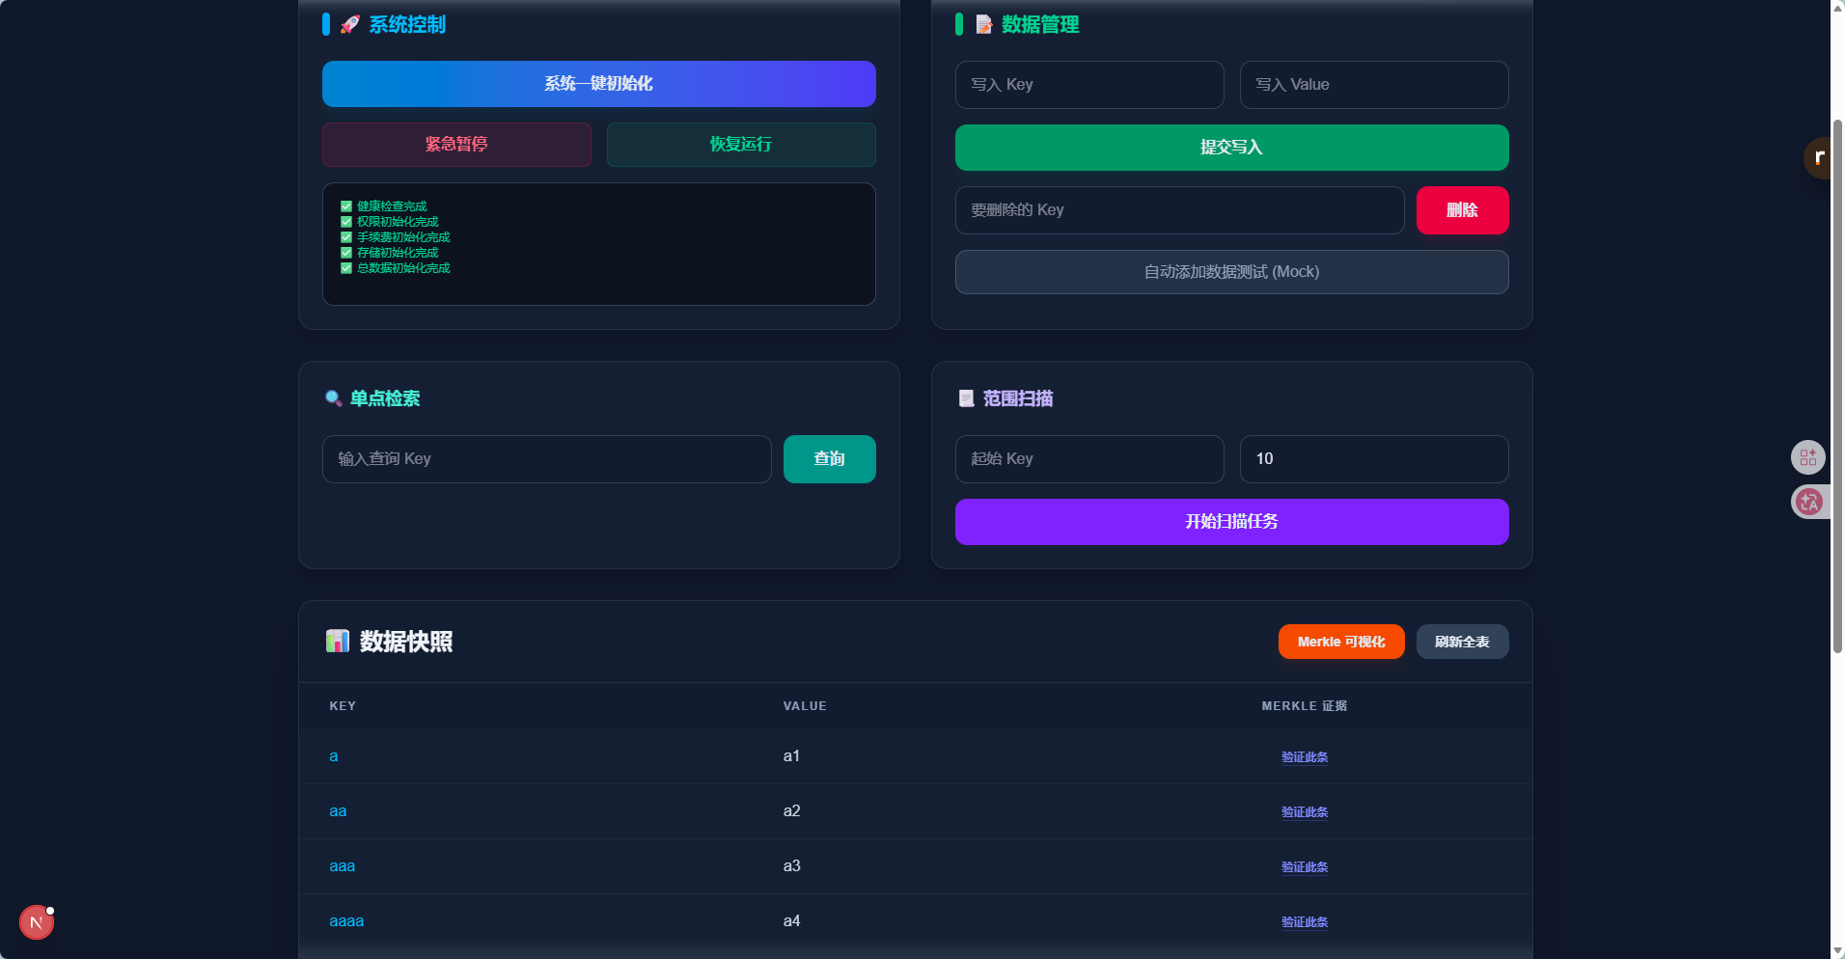Verify row aa via 验证此条 link

point(1305,812)
